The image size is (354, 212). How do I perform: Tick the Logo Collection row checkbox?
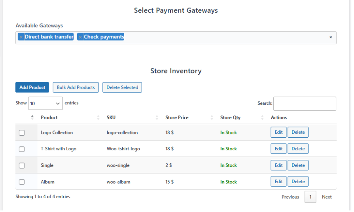point(22,134)
